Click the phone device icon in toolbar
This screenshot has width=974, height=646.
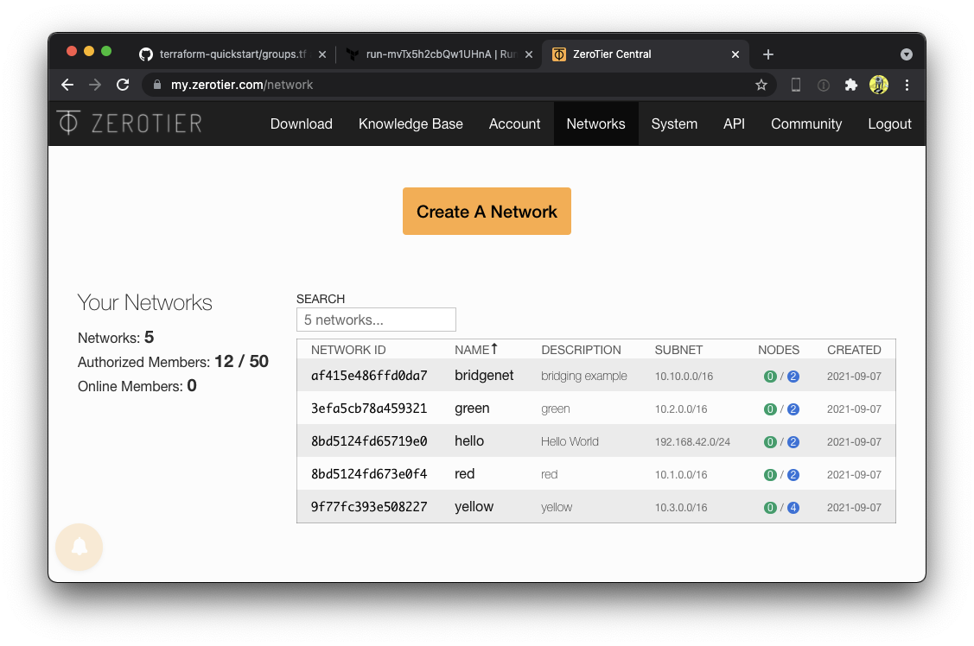pyautogui.click(x=796, y=85)
